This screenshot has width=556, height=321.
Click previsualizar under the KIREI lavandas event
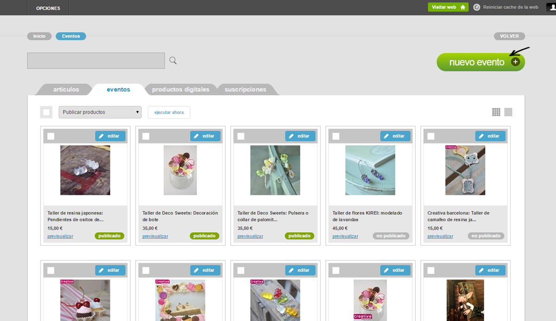click(x=345, y=236)
